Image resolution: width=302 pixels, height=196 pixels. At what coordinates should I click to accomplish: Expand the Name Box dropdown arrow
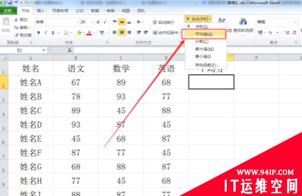pyautogui.click(x=44, y=50)
